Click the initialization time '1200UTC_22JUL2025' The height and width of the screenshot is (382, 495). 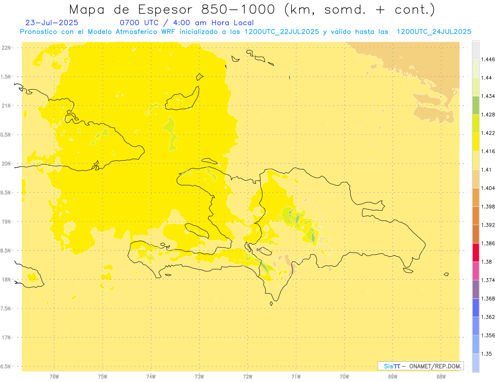coord(282,32)
